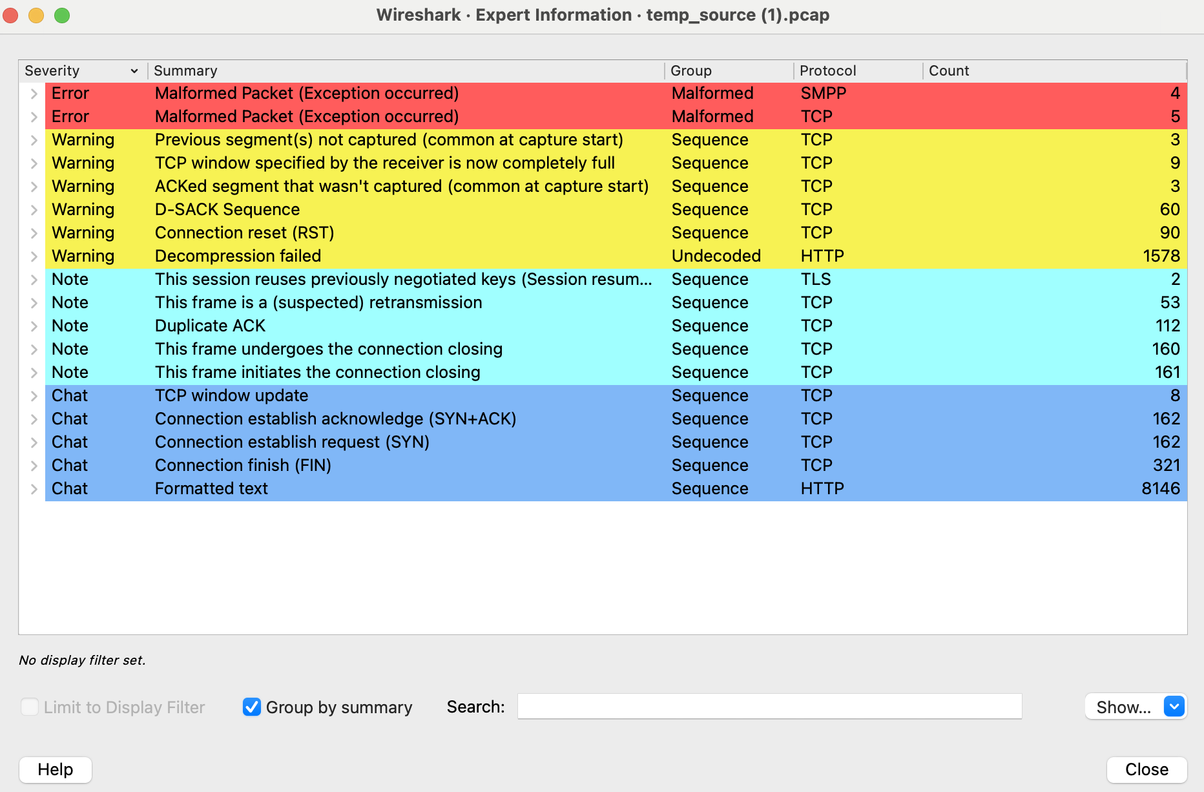
Task: Select the 'Connection reset (RST)' summary text
Action: tap(245, 233)
